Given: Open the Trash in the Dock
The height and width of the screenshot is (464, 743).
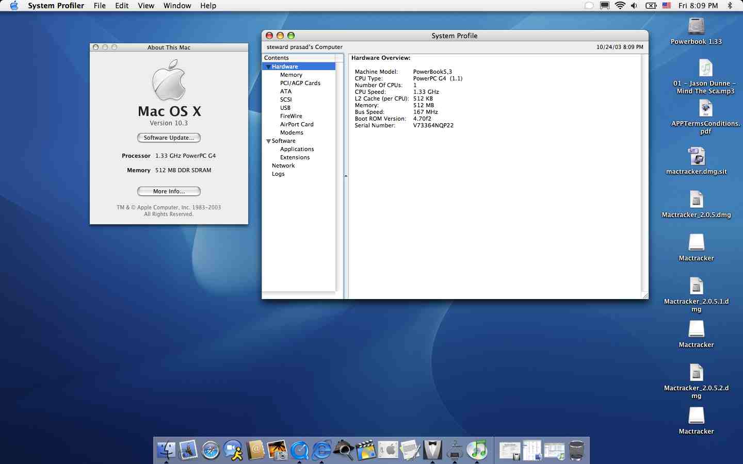Looking at the screenshot, I should click(576, 450).
